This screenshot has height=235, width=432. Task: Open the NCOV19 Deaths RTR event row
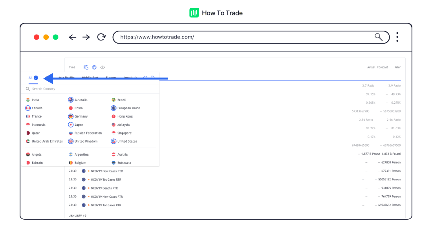(x=104, y=188)
